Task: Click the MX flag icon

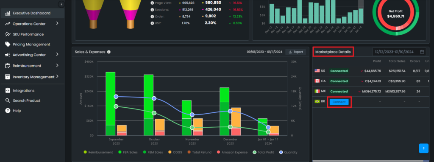Action: pos(317,91)
